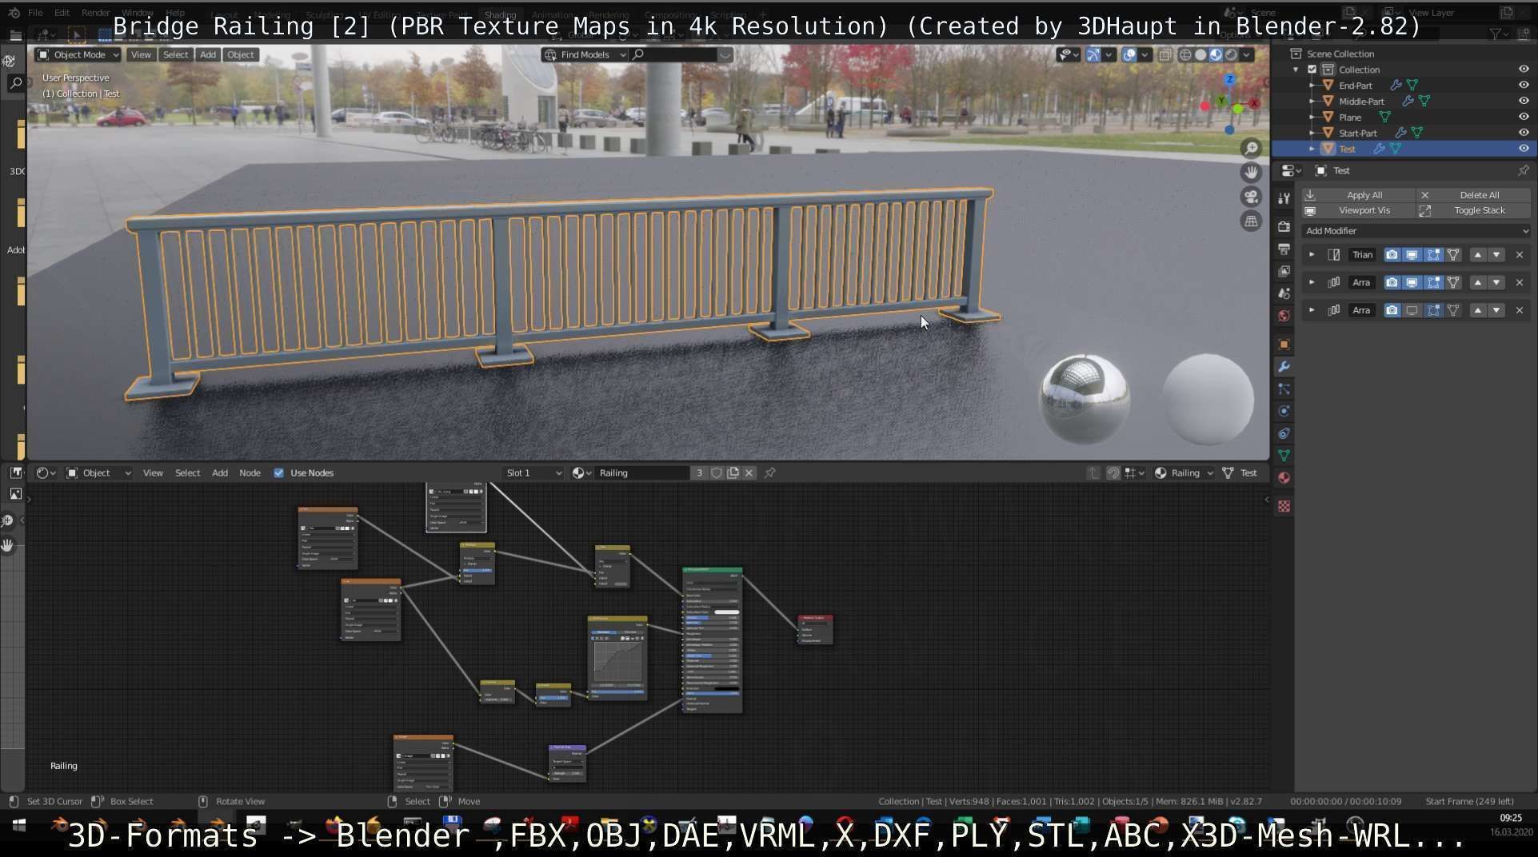Click fake user shield for Railing material
Viewport: 1538px width, 857px height.
point(717,473)
